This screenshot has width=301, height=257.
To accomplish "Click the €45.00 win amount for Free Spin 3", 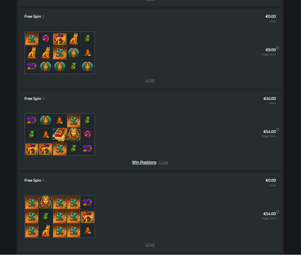I will tap(270, 98).
